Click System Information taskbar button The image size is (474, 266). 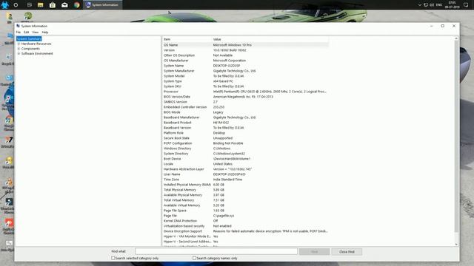pyautogui.click(x=102, y=5)
